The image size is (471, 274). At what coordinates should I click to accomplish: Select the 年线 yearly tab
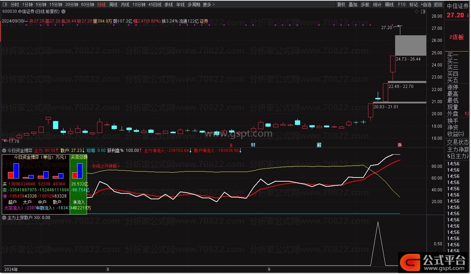pos(180,5)
